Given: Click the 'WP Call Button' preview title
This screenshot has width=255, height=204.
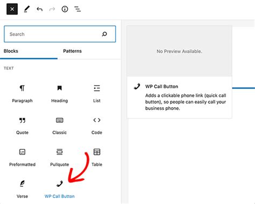Looking at the screenshot, I should [162, 87].
